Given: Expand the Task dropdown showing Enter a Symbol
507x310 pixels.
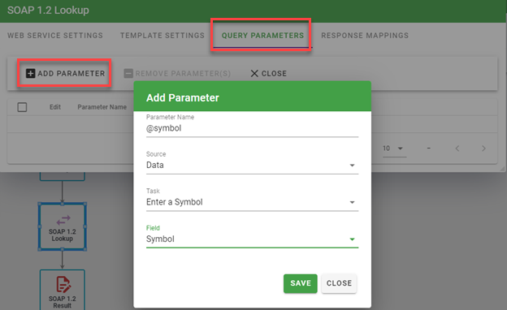Looking at the screenshot, I should 252,202.
